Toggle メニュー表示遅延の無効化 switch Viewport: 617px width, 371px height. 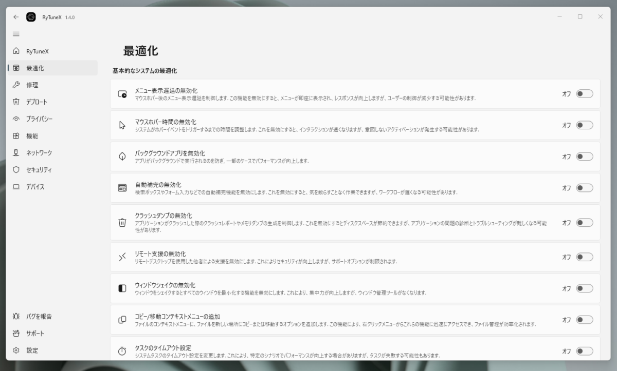point(585,94)
